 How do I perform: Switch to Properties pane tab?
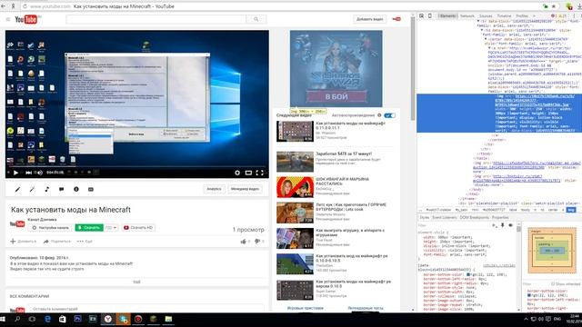[x=500, y=217]
